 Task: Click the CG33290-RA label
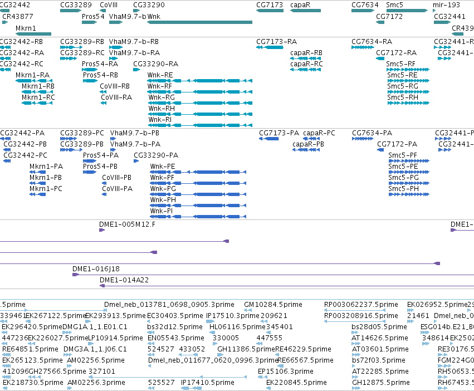tap(156, 64)
